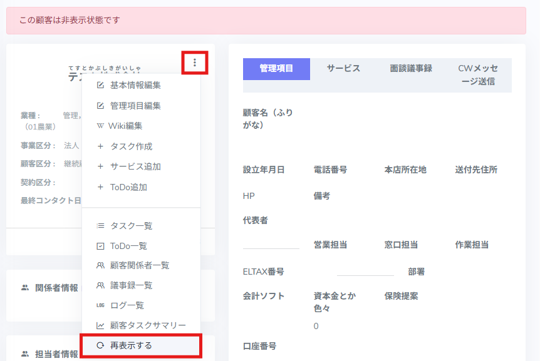The height and width of the screenshot is (361, 540).
Task: Click the checkbox icon beside ToDo一覧
Action: click(x=100, y=247)
